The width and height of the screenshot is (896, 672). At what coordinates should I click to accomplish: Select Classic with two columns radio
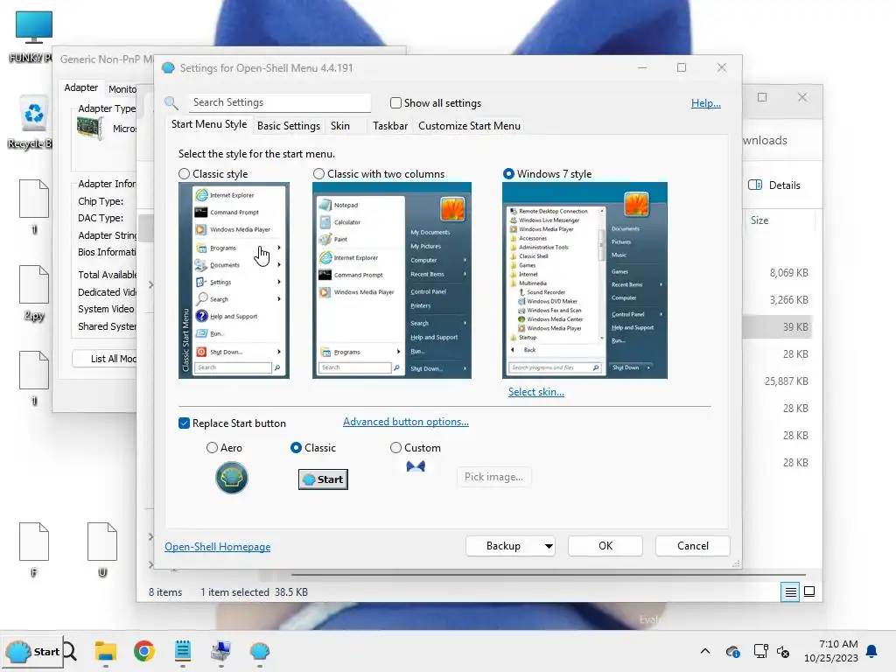point(318,174)
